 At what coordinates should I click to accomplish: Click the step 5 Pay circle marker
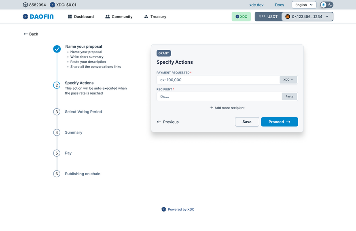tap(57, 153)
